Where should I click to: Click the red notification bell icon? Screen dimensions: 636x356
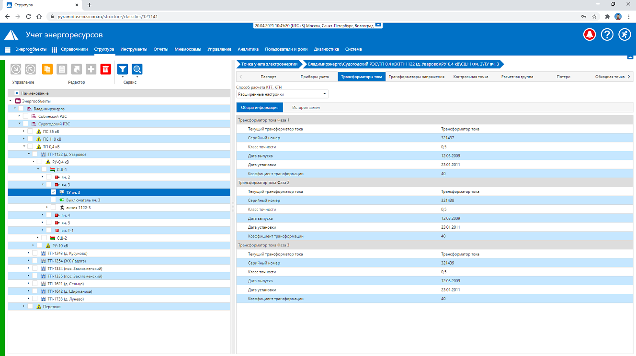click(x=589, y=35)
